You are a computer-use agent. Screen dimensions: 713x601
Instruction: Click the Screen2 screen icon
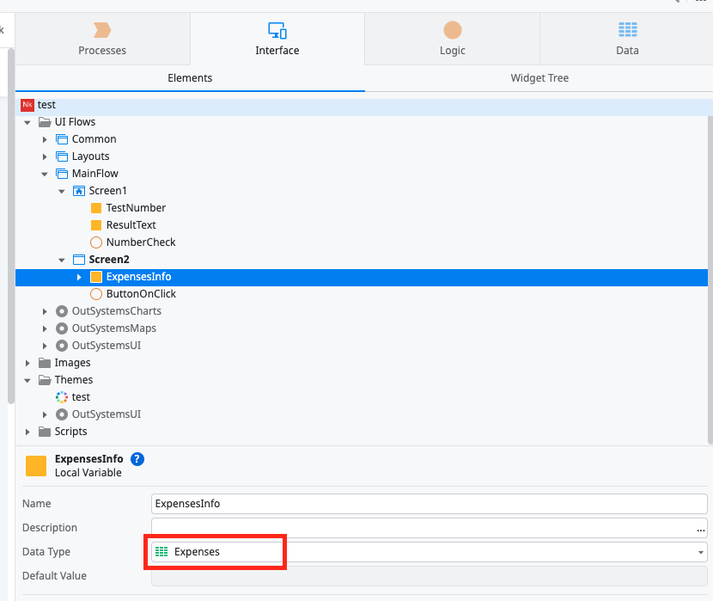(x=79, y=260)
